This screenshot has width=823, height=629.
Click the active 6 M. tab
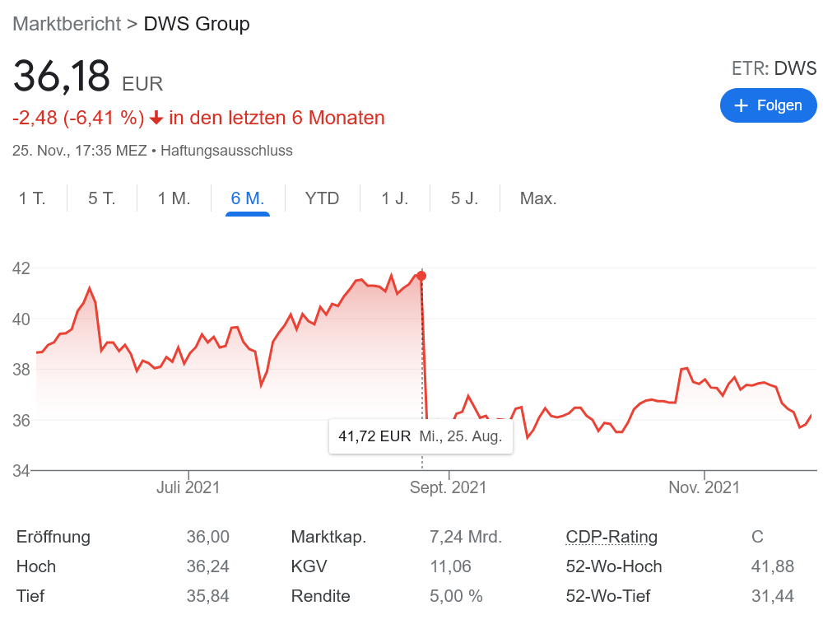coord(247,198)
